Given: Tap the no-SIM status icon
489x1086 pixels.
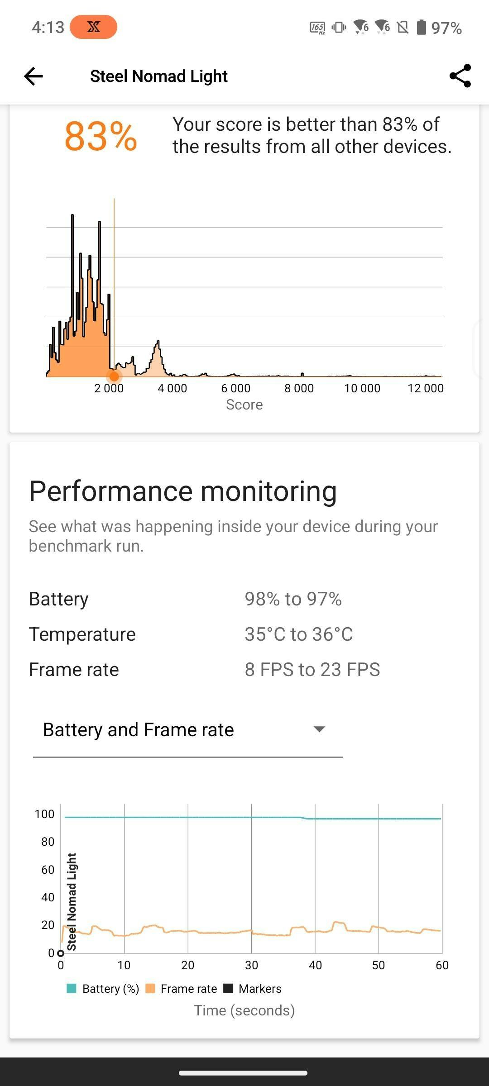Looking at the screenshot, I should click(x=403, y=28).
